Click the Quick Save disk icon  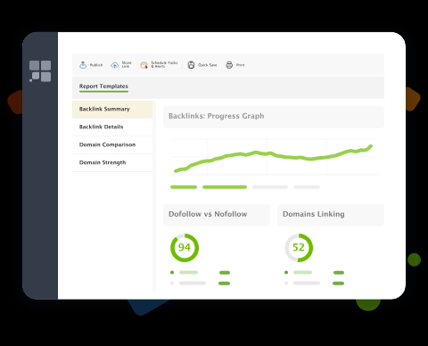(191, 65)
